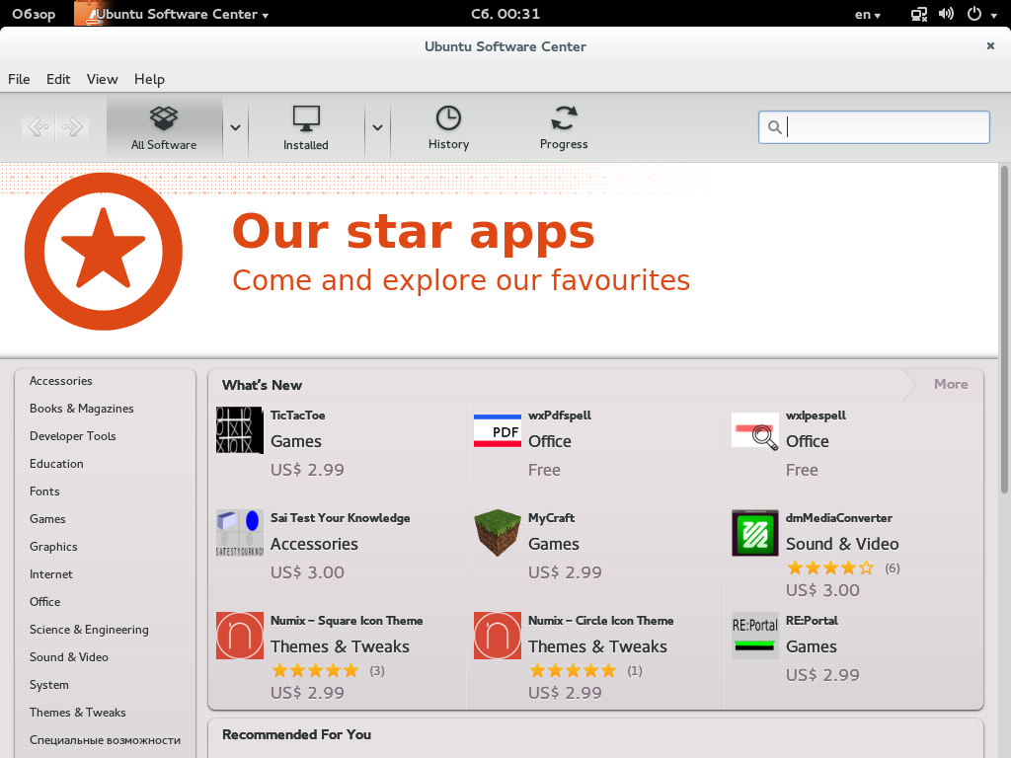The image size is (1011, 758).
Task: Select the Graphics category
Action: (53, 547)
